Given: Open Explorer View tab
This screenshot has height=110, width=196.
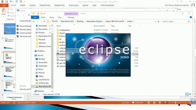Looking at the screenshot, I should [60, 17].
